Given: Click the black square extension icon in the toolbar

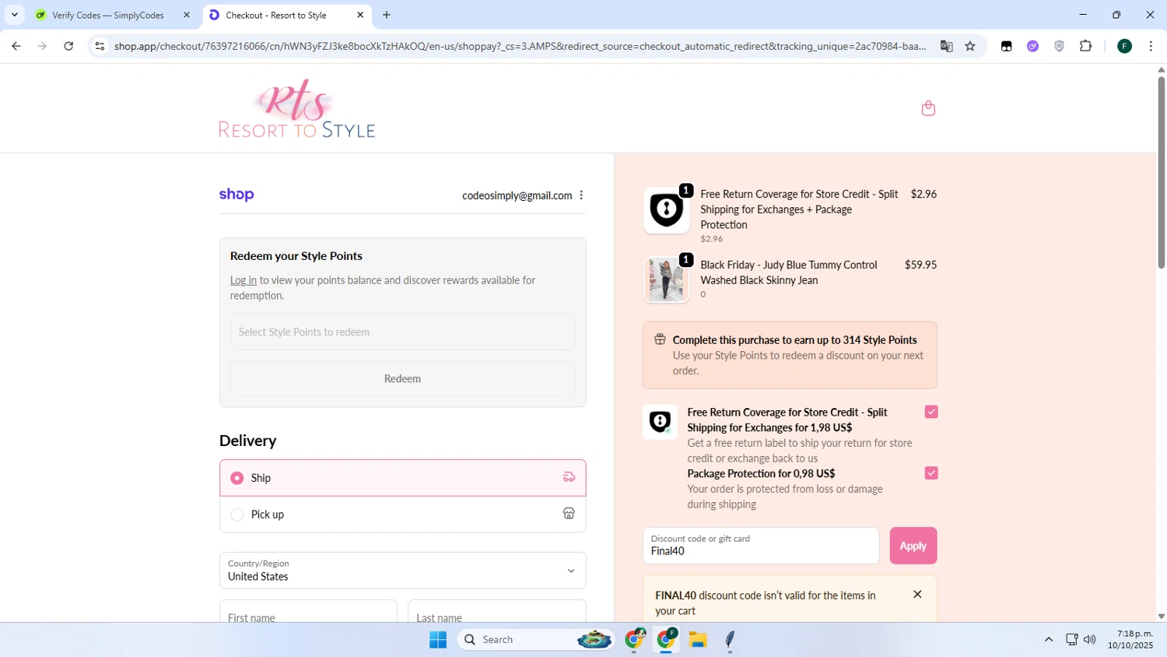Looking at the screenshot, I should [1006, 46].
